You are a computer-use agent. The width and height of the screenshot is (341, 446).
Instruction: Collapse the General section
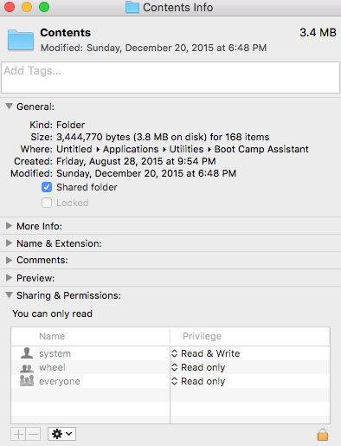click(x=10, y=107)
